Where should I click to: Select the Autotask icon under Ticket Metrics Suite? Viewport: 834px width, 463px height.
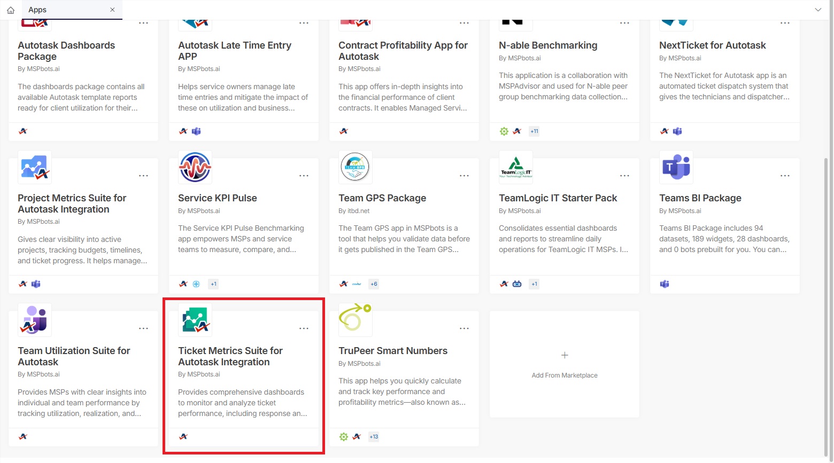[x=183, y=436]
